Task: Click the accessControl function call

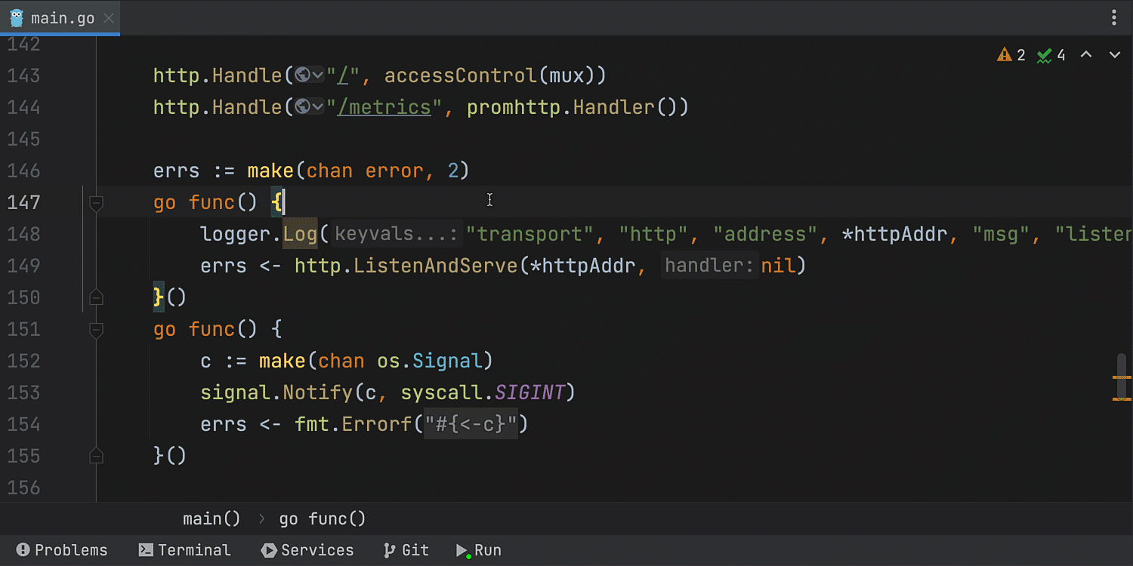Action: click(461, 75)
